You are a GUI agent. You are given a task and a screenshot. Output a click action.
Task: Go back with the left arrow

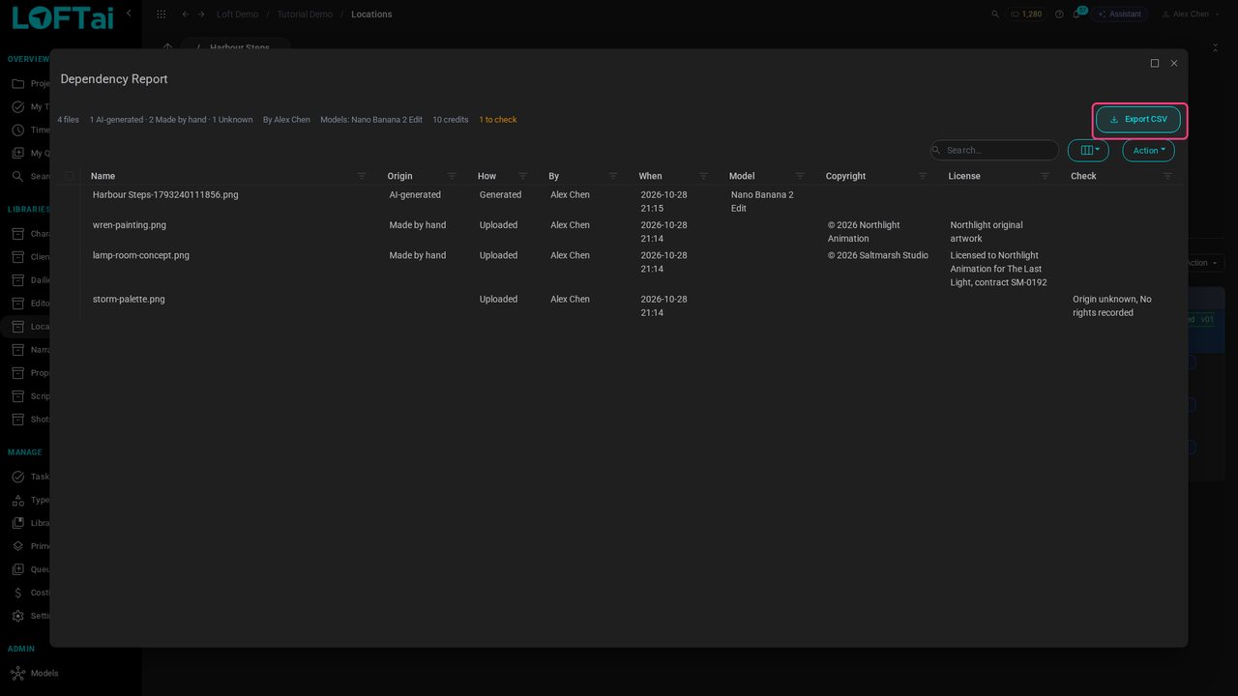pos(186,14)
